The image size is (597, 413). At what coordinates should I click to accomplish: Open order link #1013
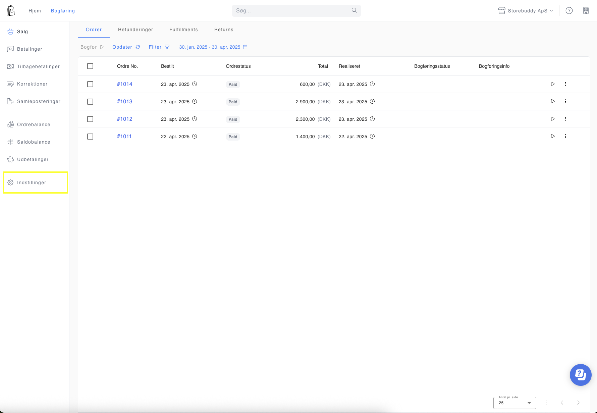pyautogui.click(x=124, y=101)
